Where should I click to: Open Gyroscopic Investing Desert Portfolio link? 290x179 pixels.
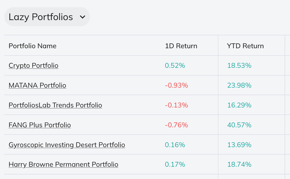tap(67, 145)
